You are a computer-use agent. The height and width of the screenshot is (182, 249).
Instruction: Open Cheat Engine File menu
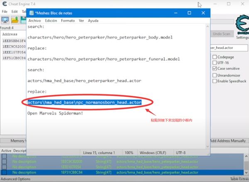(x=5, y=12)
